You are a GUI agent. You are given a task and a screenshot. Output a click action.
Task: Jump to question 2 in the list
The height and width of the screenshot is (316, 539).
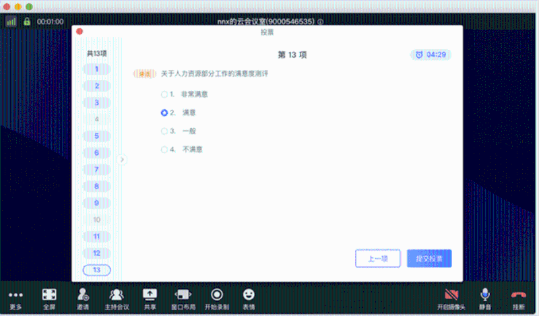pyautogui.click(x=96, y=86)
